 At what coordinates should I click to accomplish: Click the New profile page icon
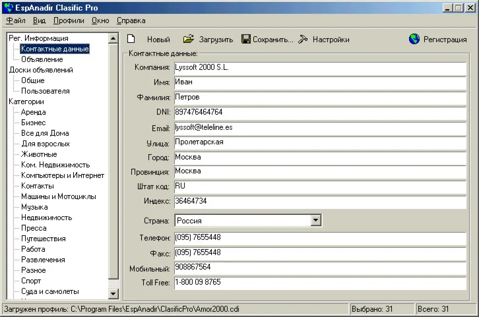pos(131,39)
